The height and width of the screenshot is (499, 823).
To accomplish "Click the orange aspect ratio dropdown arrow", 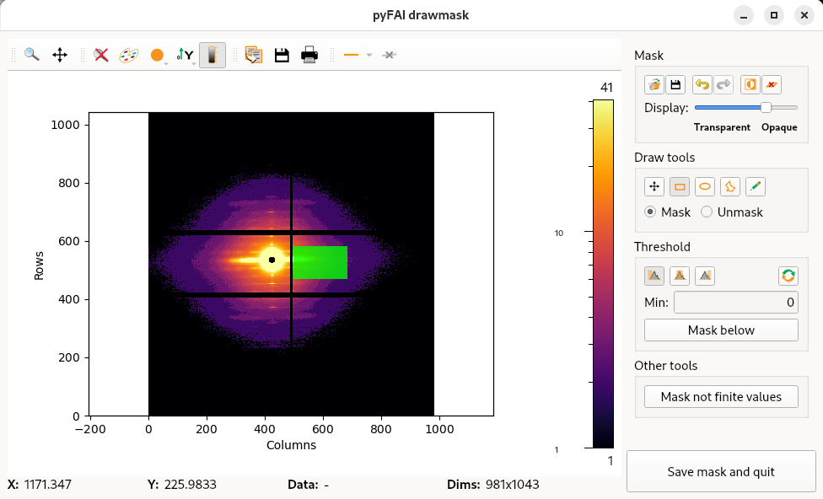I will pyautogui.click(x=166, y=63).
